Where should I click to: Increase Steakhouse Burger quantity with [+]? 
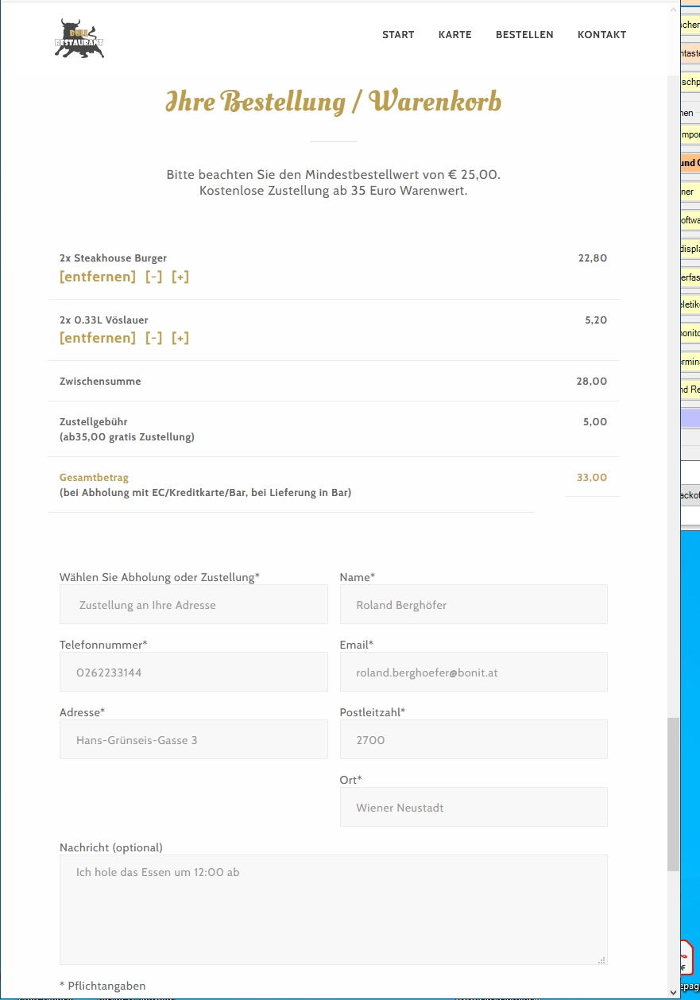coord(180,277)
